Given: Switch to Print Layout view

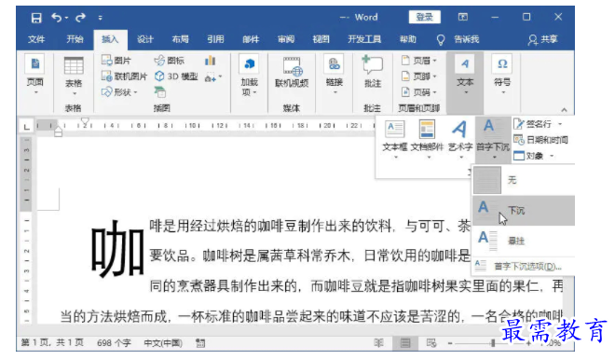Looking at the screenshot, I should click(x=405, y=343).
